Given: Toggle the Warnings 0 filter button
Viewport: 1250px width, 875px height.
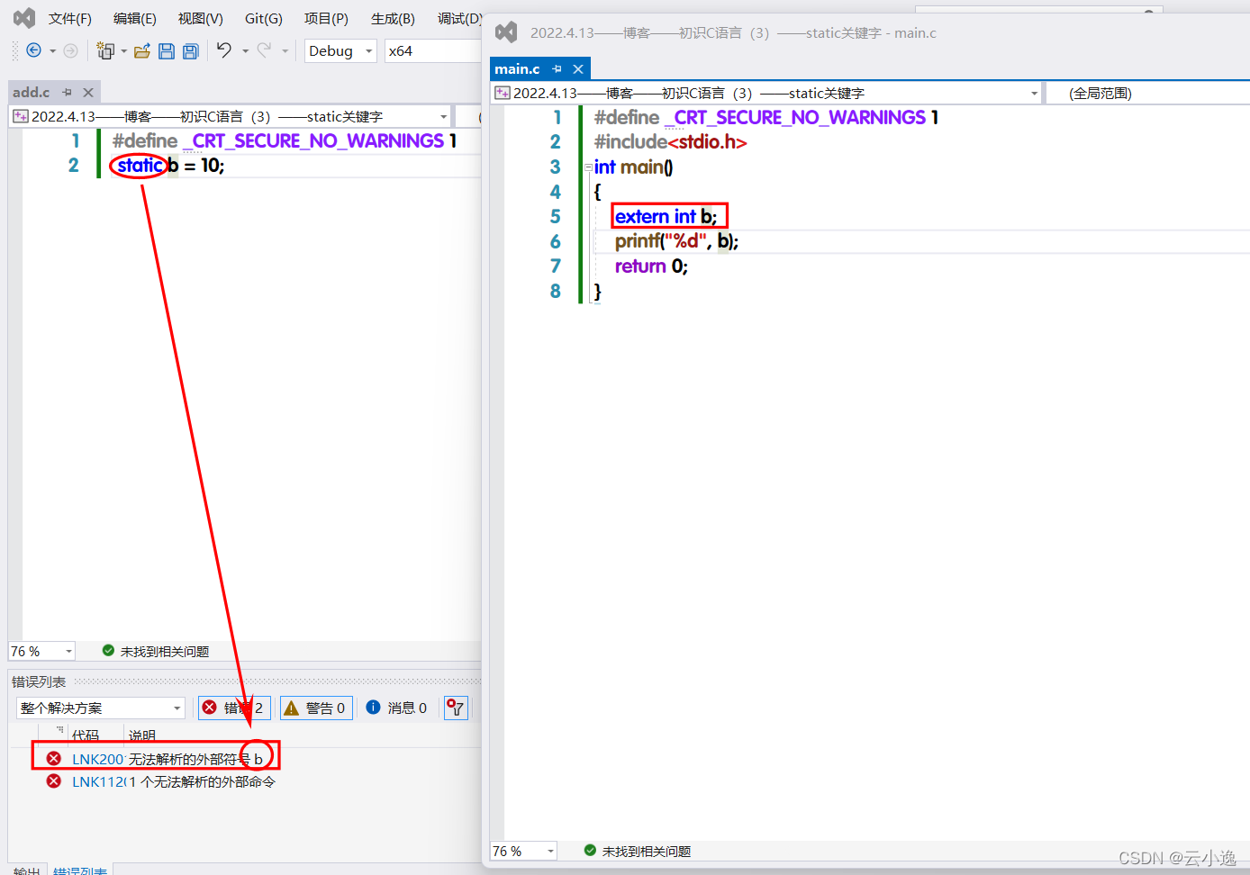Looking at the screenshot, I should pos(315,708).
